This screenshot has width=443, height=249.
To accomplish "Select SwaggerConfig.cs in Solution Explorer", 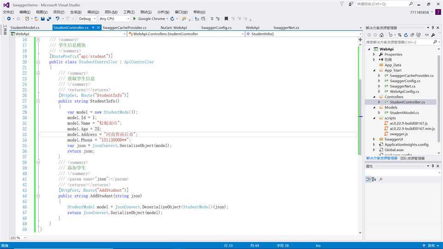I will pyautogui.click(x=405, y=81).
